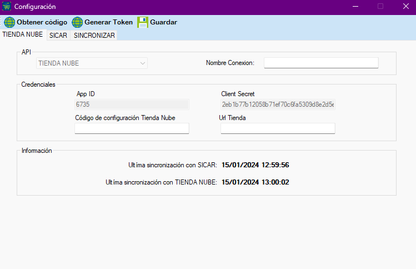The height and width of the screenshot is (269, 416).
Task: Go to the SINCRONIZAR tab
Action: coord(94,35)
